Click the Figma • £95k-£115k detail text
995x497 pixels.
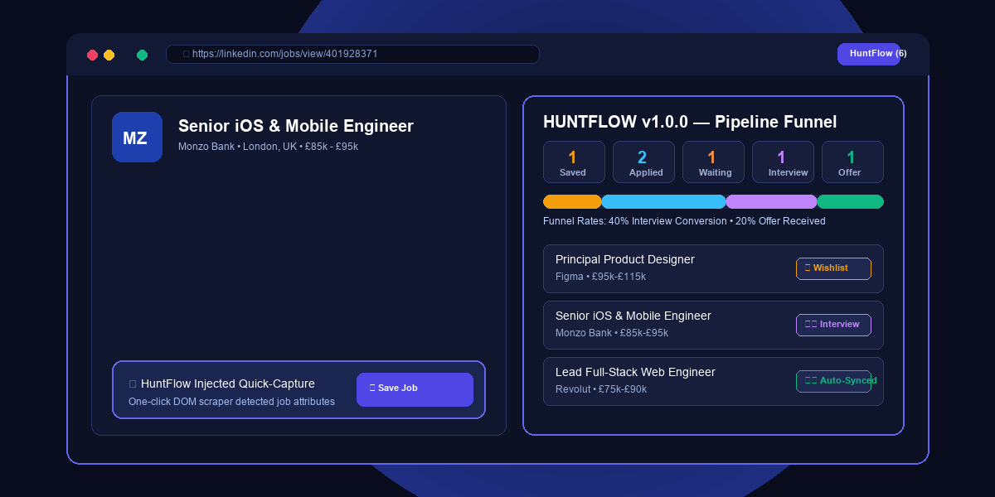tap(600, 277)
